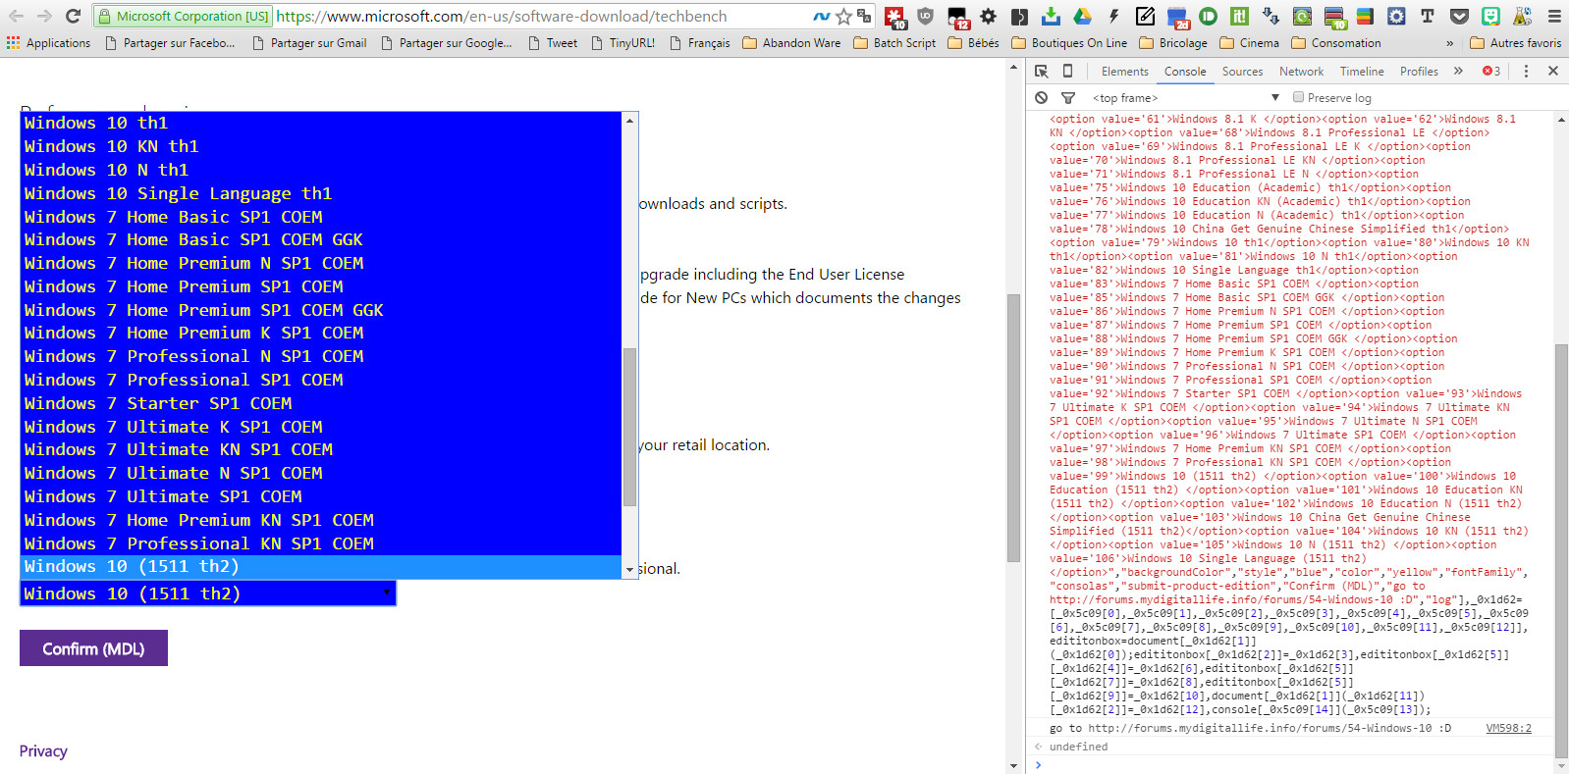Open the Privacy link

pyautogui.click(x=43, y=751)
